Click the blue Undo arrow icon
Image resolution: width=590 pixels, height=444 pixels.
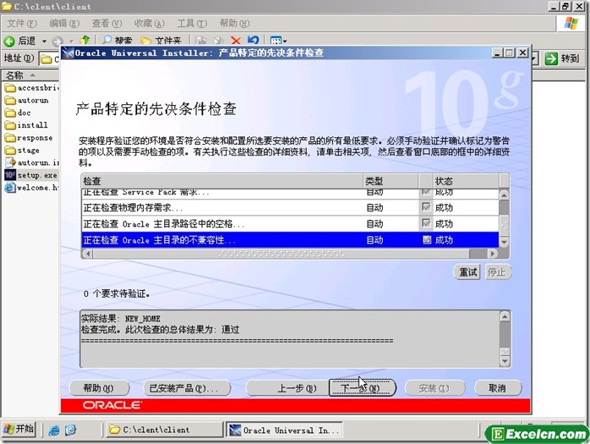[253, 40]
